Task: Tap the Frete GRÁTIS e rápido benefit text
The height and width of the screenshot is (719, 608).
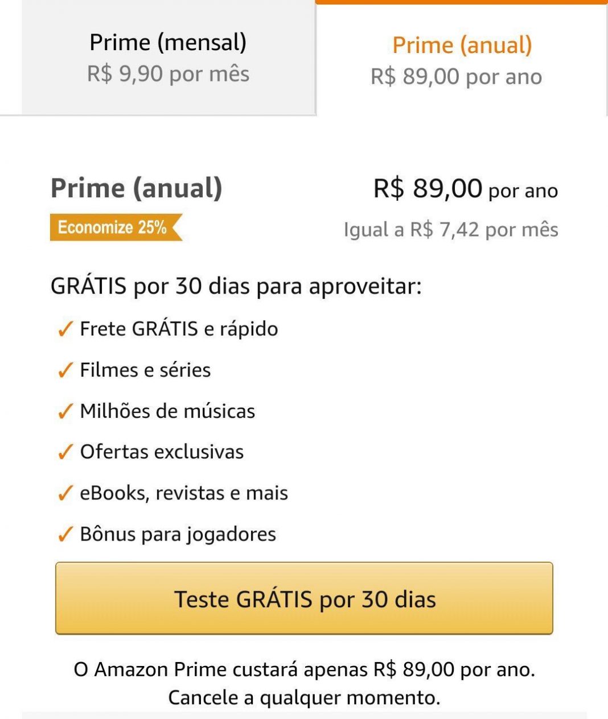Action: tap(179, 329)
